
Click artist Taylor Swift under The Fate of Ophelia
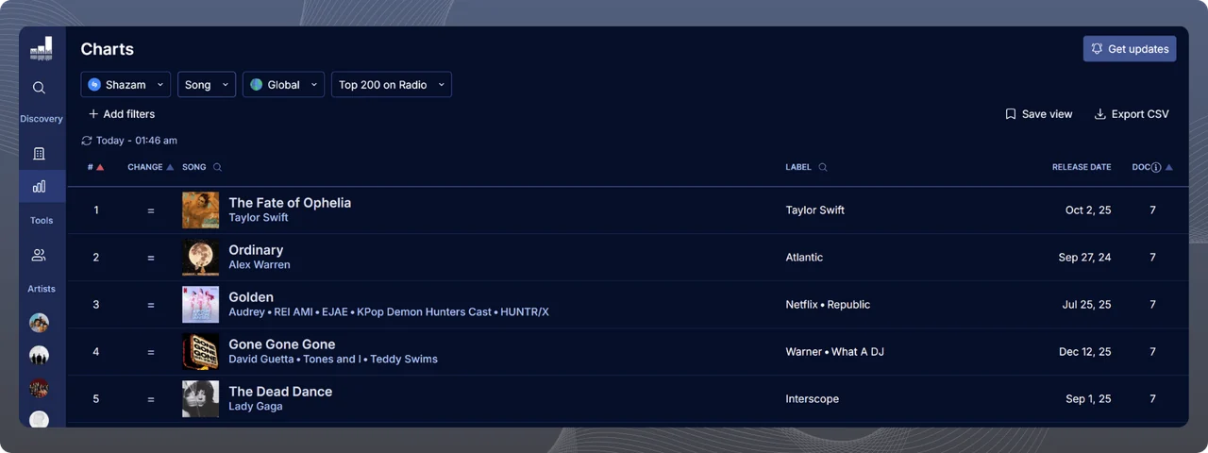(x=259, y=218)
